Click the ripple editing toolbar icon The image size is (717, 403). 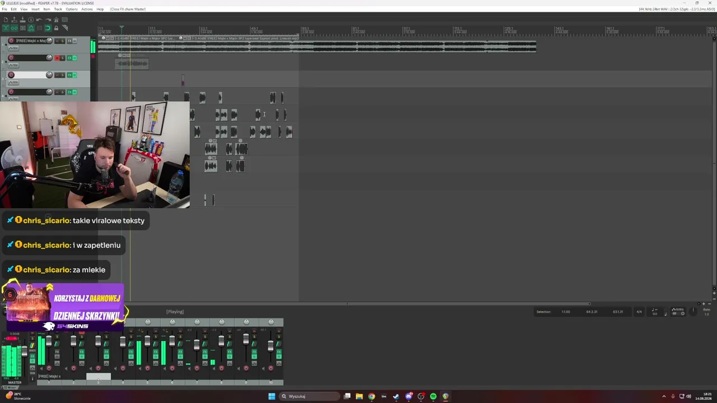[x=22, y=28]
